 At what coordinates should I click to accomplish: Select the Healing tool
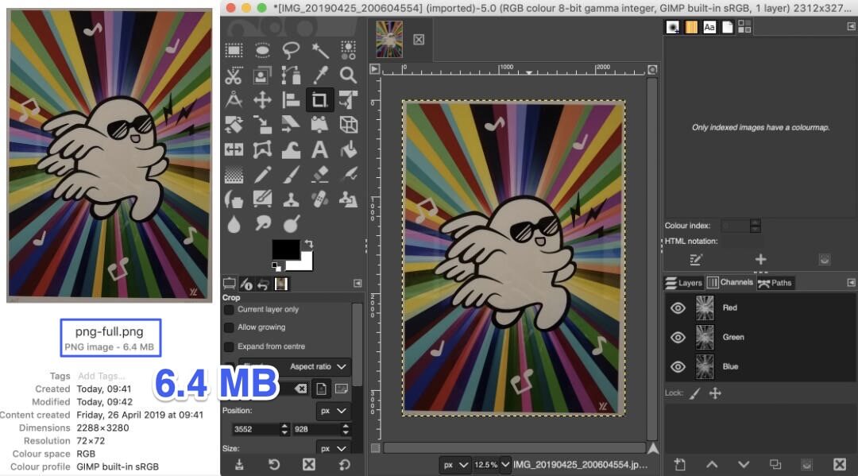click(319, 199)
